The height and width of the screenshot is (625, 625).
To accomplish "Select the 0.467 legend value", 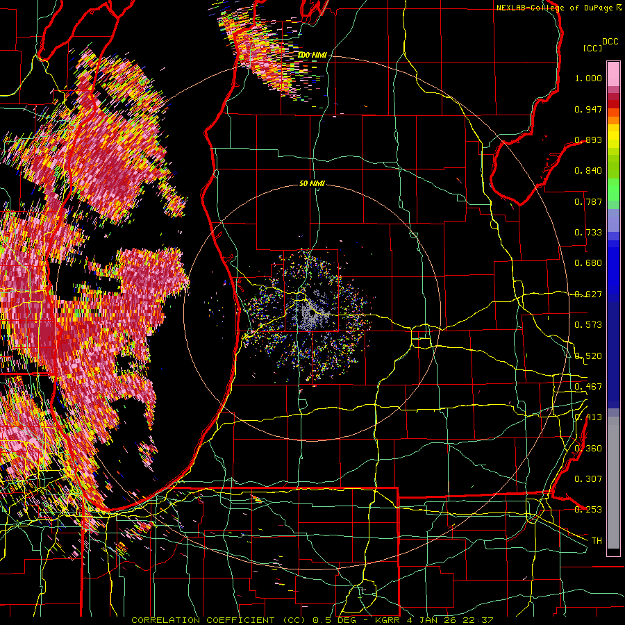I will pos(588,387).
